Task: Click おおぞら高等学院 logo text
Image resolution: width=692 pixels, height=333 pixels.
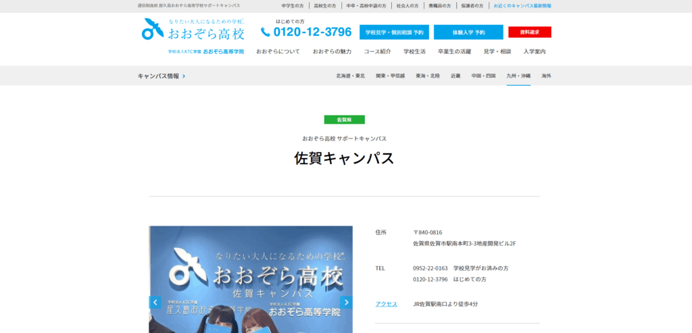Action: pyautogui.click(x=223, y=51)
